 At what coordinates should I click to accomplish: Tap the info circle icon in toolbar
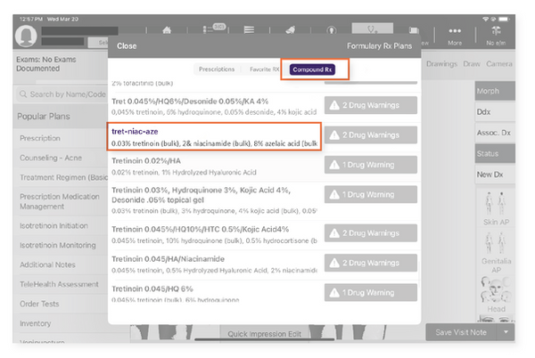(332, 30)
